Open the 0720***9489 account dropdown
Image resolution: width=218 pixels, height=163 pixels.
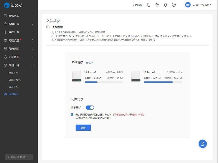click(201, 5)
